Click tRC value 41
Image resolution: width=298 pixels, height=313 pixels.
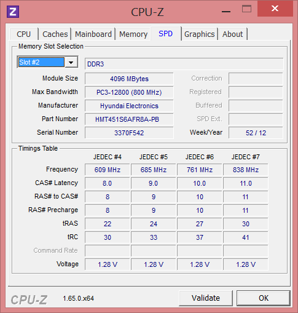246,237
